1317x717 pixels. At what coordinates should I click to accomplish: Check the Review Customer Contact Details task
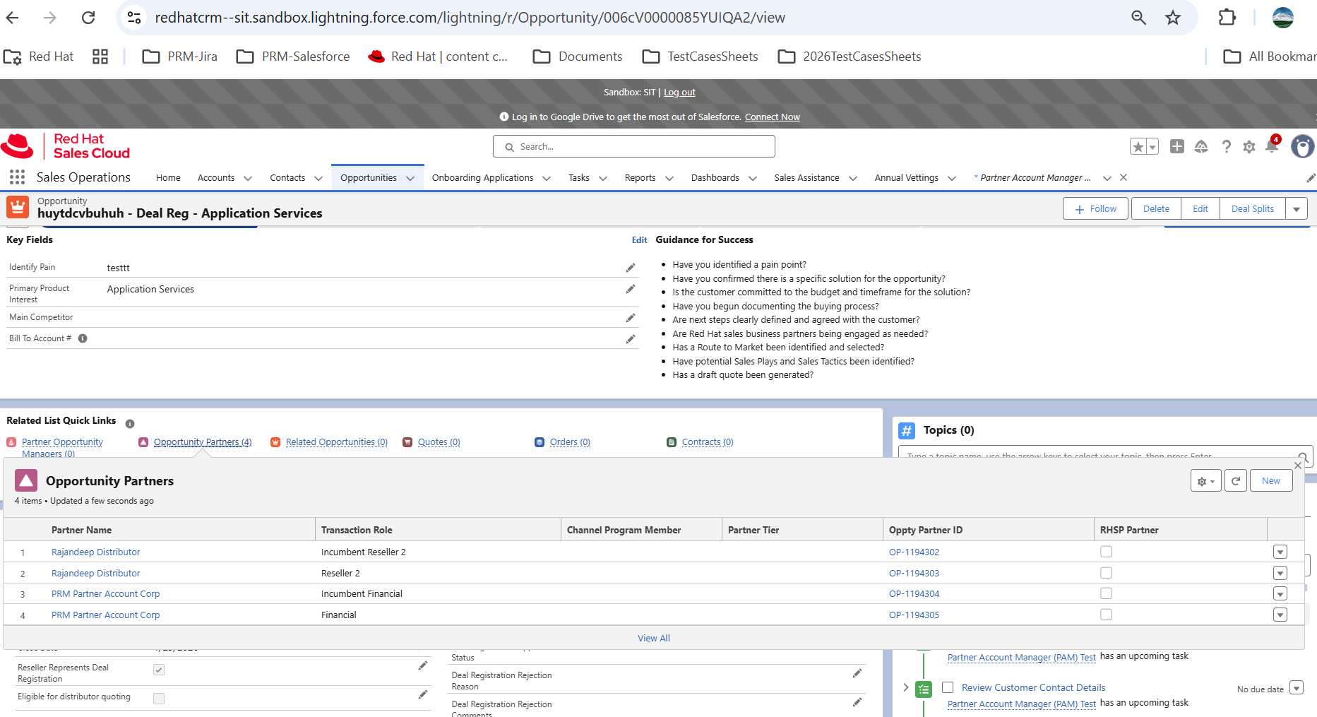pyautogui.click(x=948, y=687)
